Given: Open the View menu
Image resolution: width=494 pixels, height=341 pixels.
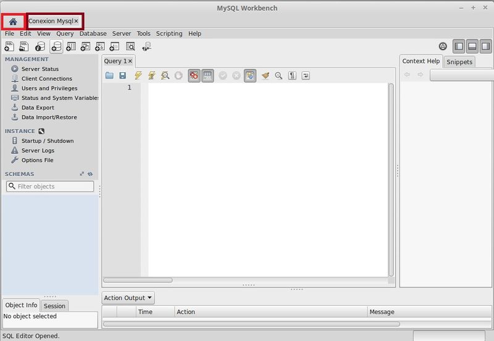Looking at the screenshot, I should pos(43,33).
